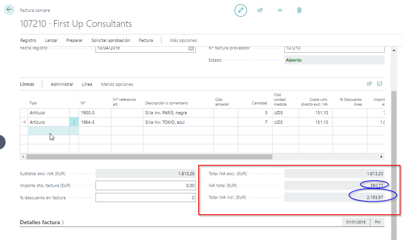Click the share icon in Líneas section
Viewport: 402px width, 240px height.
coord(369,84)
